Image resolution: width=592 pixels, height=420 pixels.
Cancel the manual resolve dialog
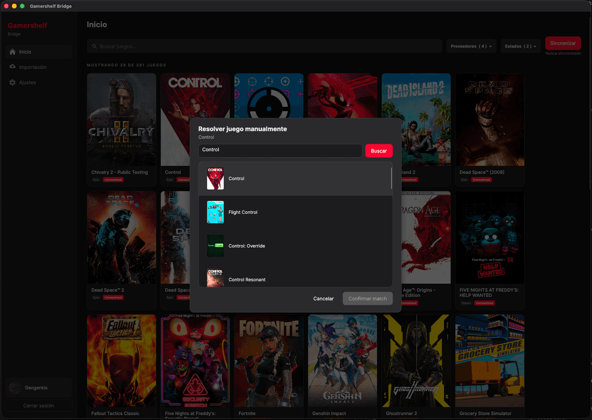[x=323, y=299]
